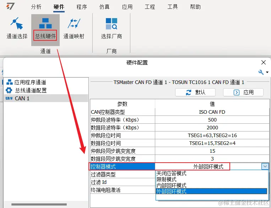Click the 默认 default button
This screenshot has width=271, height=208.
[195, 92]
